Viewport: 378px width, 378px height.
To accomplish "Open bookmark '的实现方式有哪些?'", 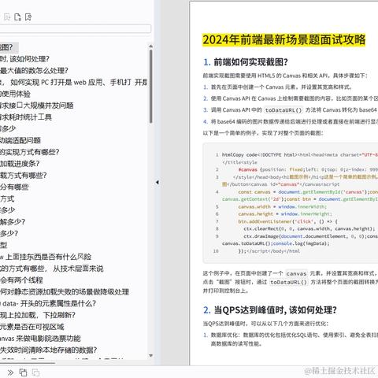I will click(30, 152).
